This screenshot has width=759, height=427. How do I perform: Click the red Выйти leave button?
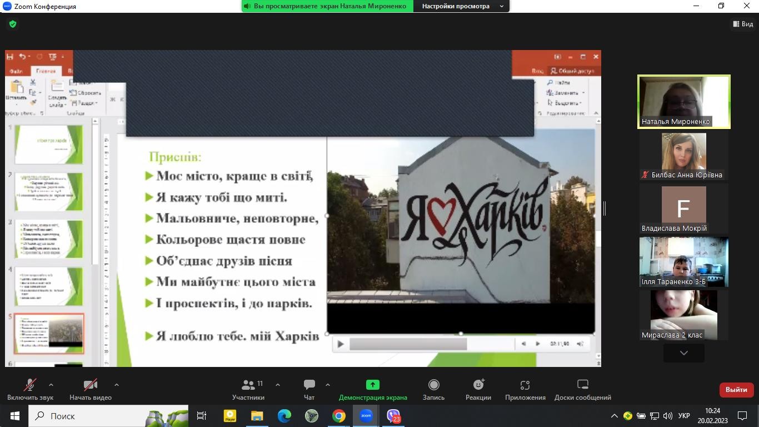[736, 390]
